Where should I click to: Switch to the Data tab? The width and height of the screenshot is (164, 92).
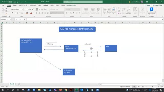(39, 5)
